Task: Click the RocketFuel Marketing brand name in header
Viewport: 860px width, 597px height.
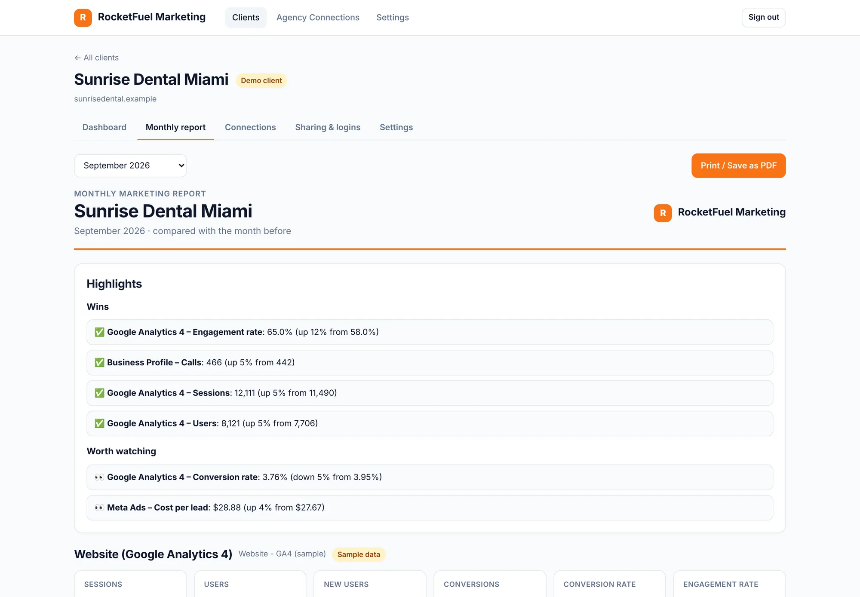Action: pyautogui.click(x=152, y=17)
